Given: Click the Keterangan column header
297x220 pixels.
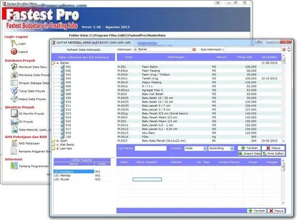Looking at the screenshot, I should (176, 57).
